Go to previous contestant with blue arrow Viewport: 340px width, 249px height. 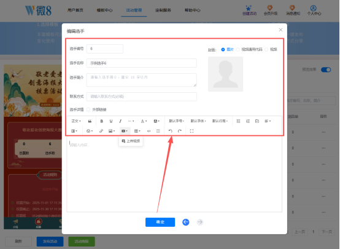pyautogui.click(x=185, y=222)
